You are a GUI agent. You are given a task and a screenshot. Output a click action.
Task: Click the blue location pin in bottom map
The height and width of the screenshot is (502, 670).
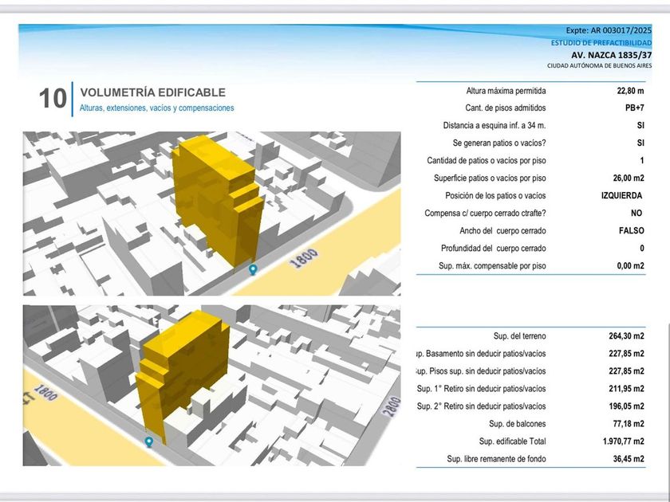tap(148, 441)
